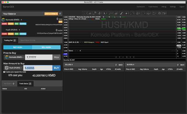Screen dimensions: 187x114
Task: Open the chart interval dropdown showing 1
Action: pos(85,13)
